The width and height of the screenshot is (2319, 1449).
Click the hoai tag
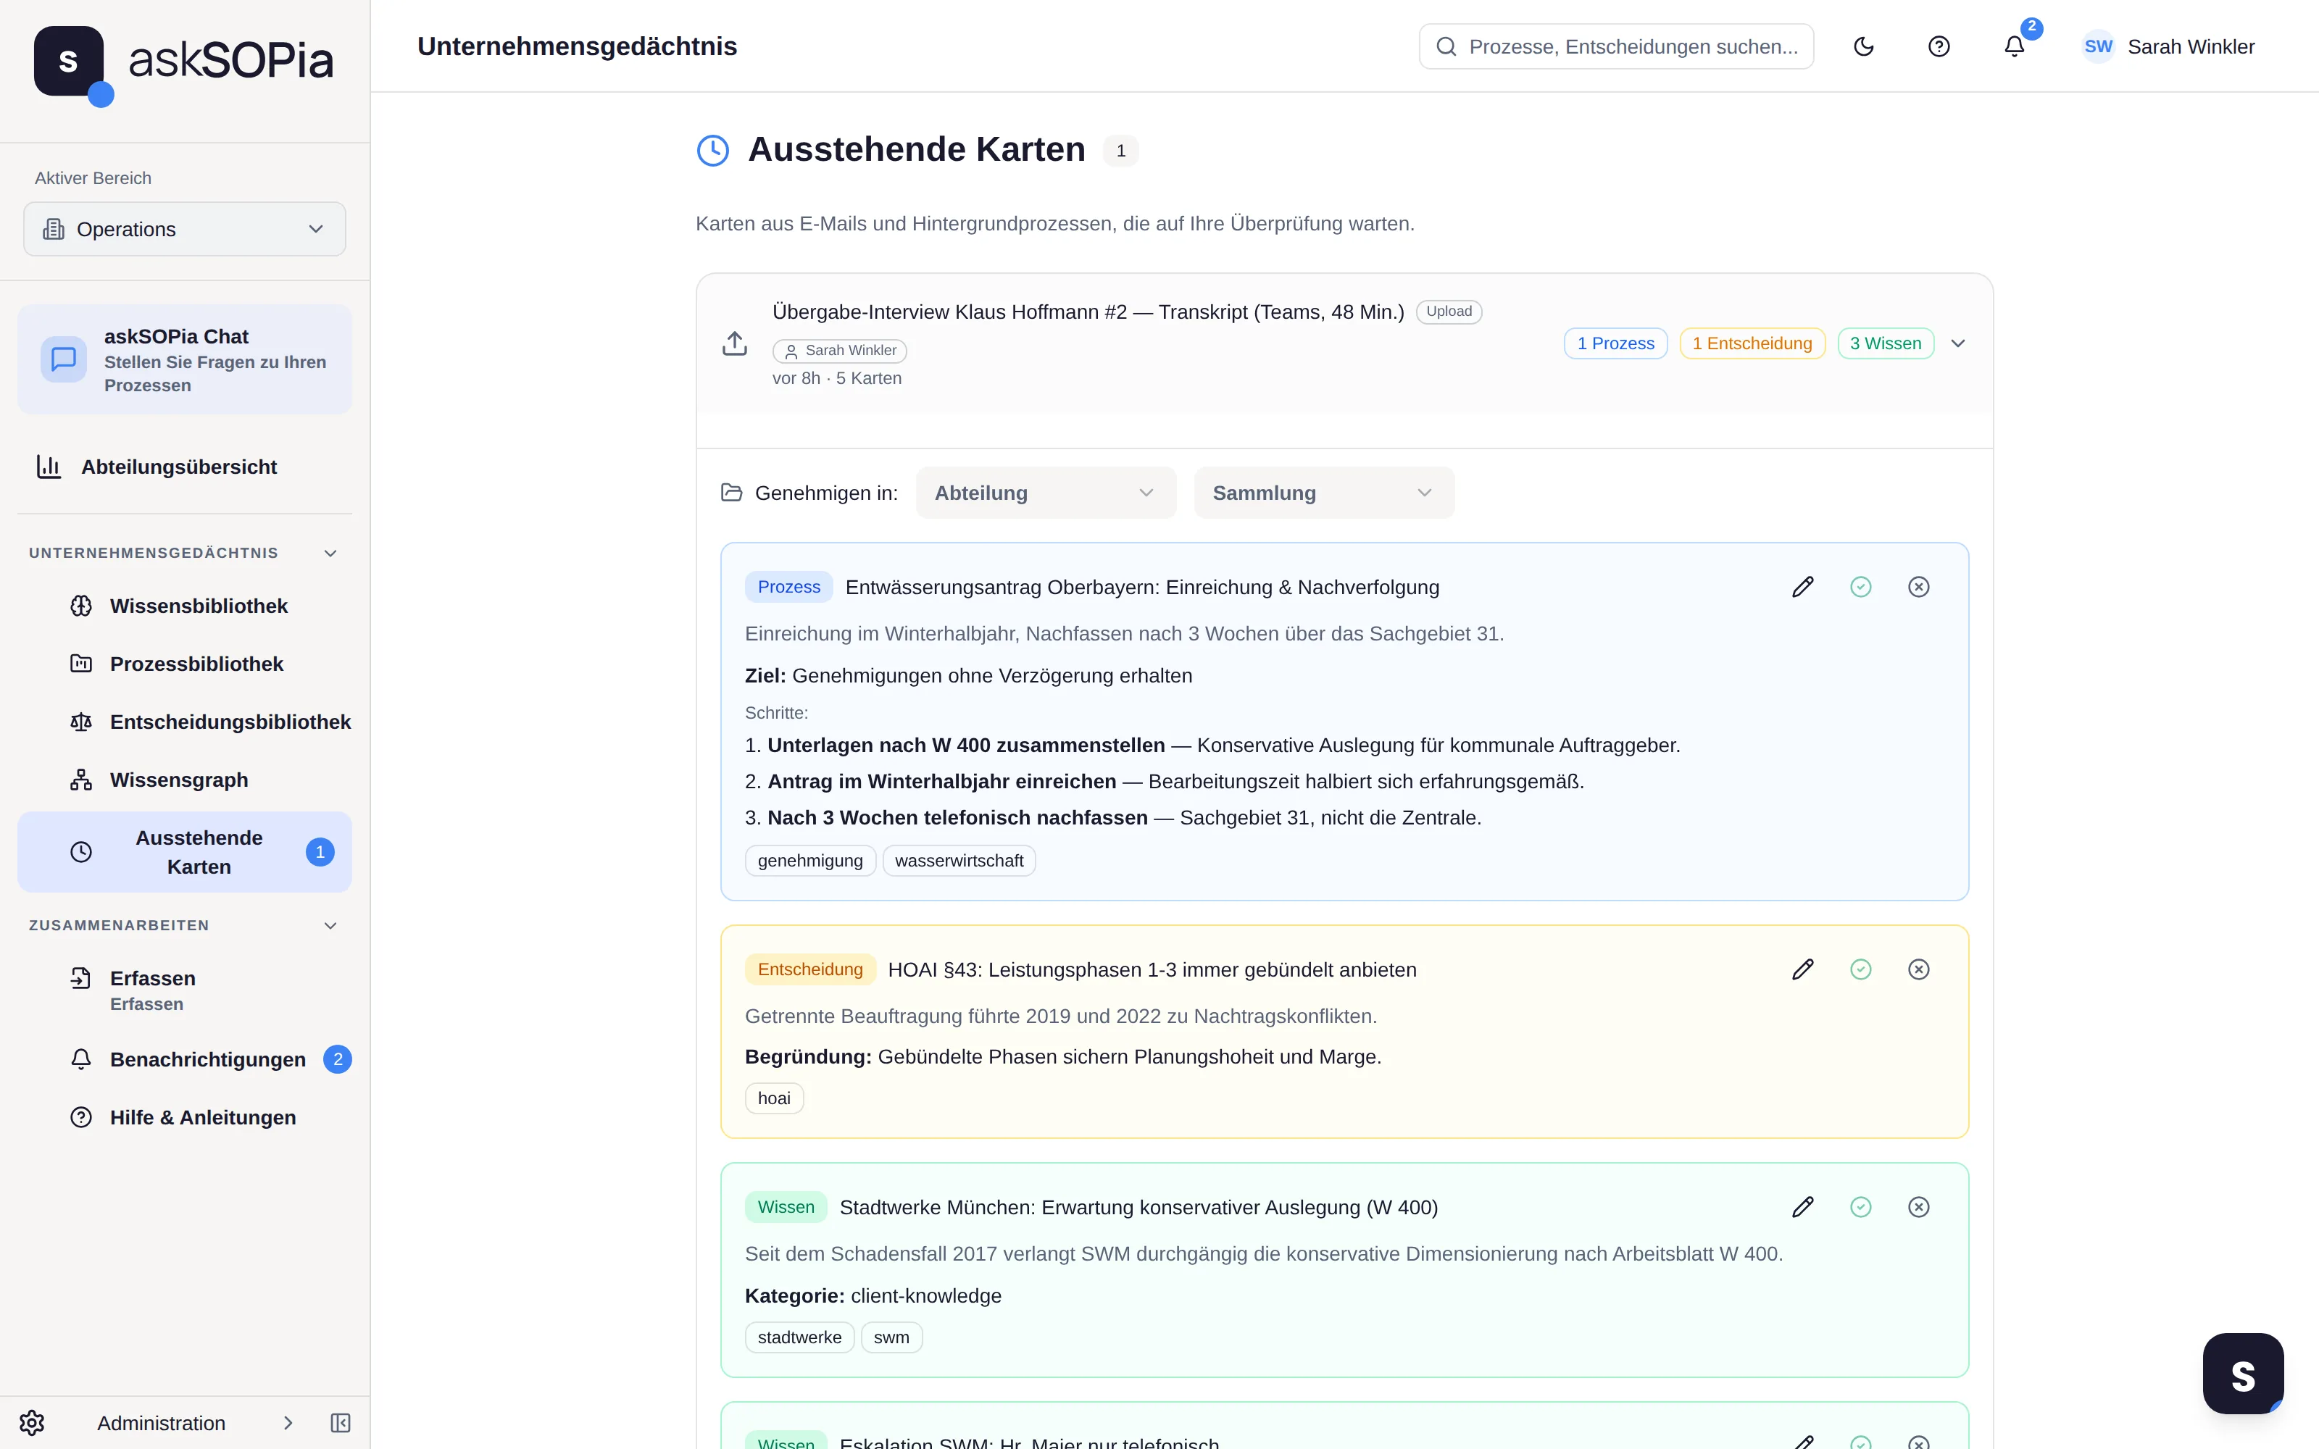point(773,1098)
